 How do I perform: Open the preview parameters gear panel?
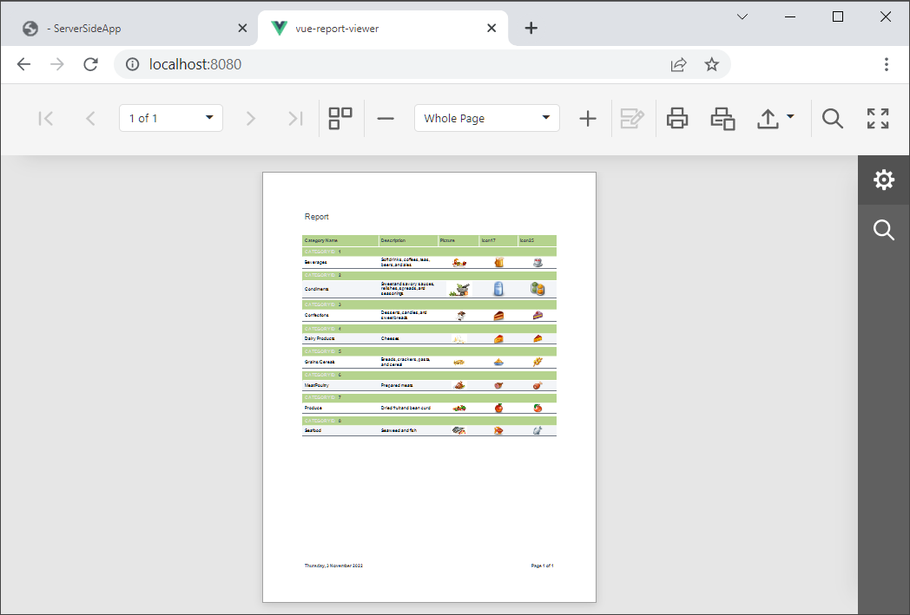pyautogui.click(x=884, y=180)
